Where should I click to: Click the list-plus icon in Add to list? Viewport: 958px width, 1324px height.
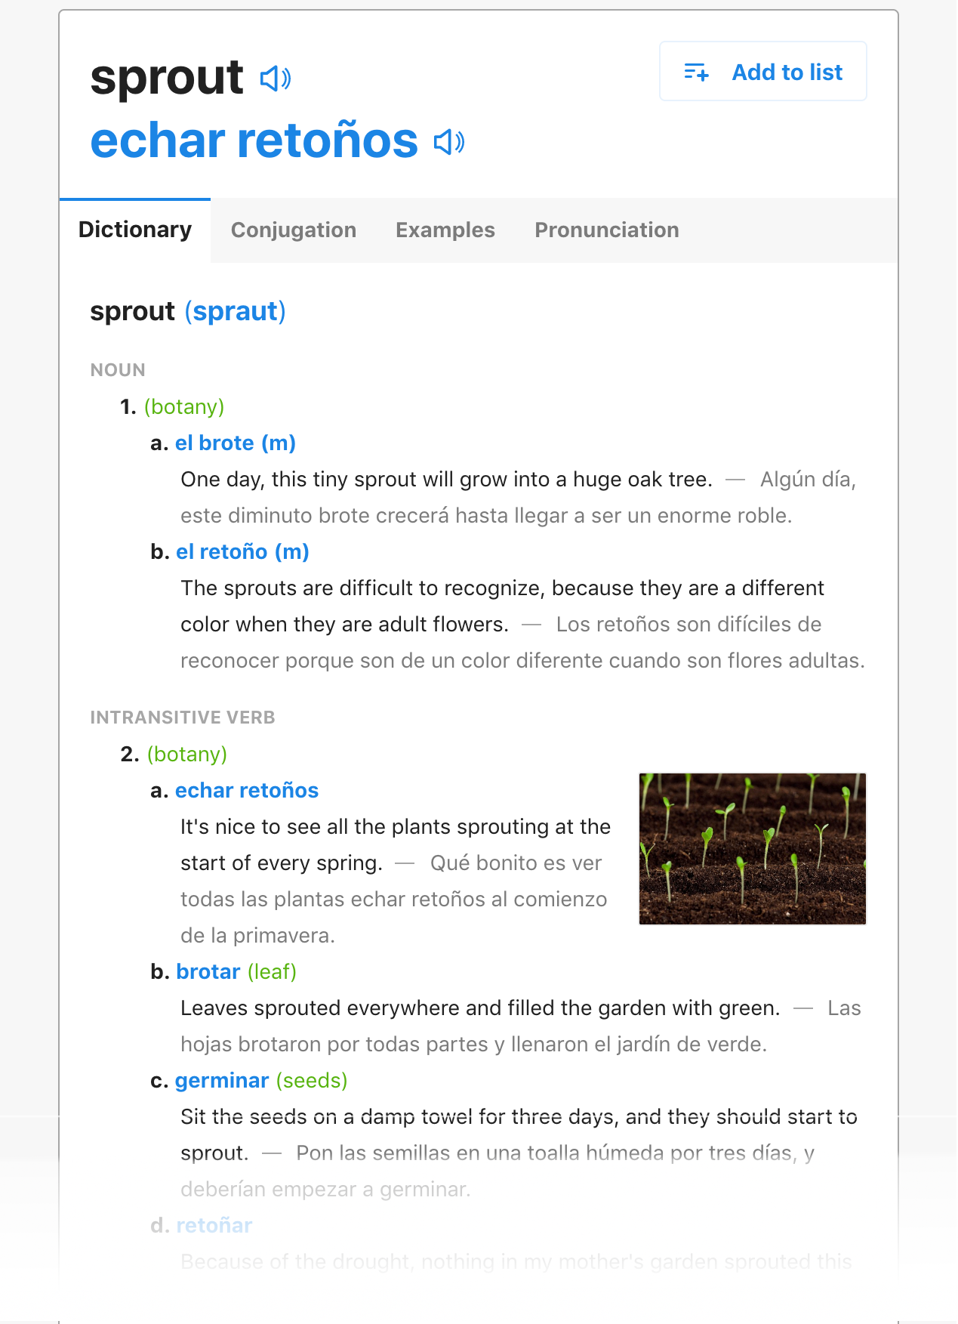tap(696, 72)
